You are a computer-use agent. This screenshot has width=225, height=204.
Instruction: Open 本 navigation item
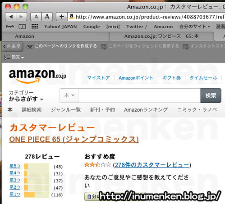(10, 110)
